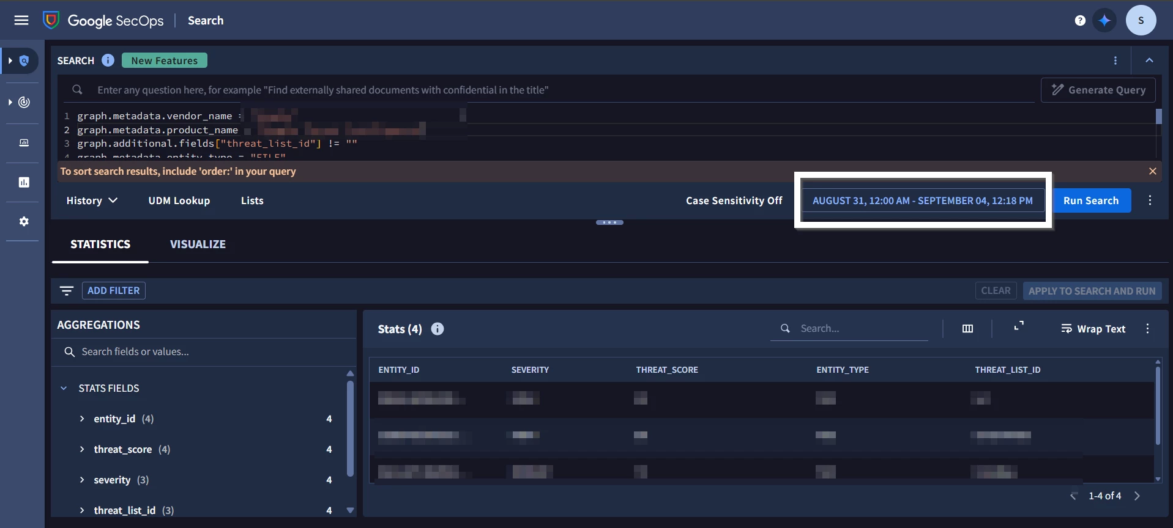Open the hamburger navigation menu
The height and width of the screenshot is (528, 1173).
(x=21, y=20)
